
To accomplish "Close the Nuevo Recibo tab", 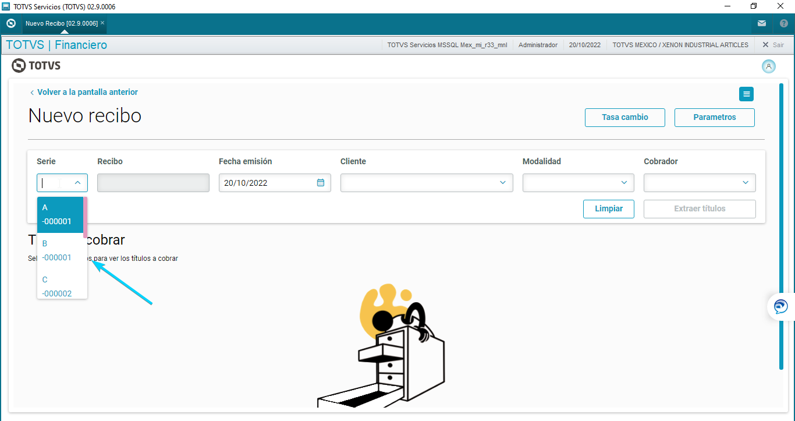I will 102,23.
